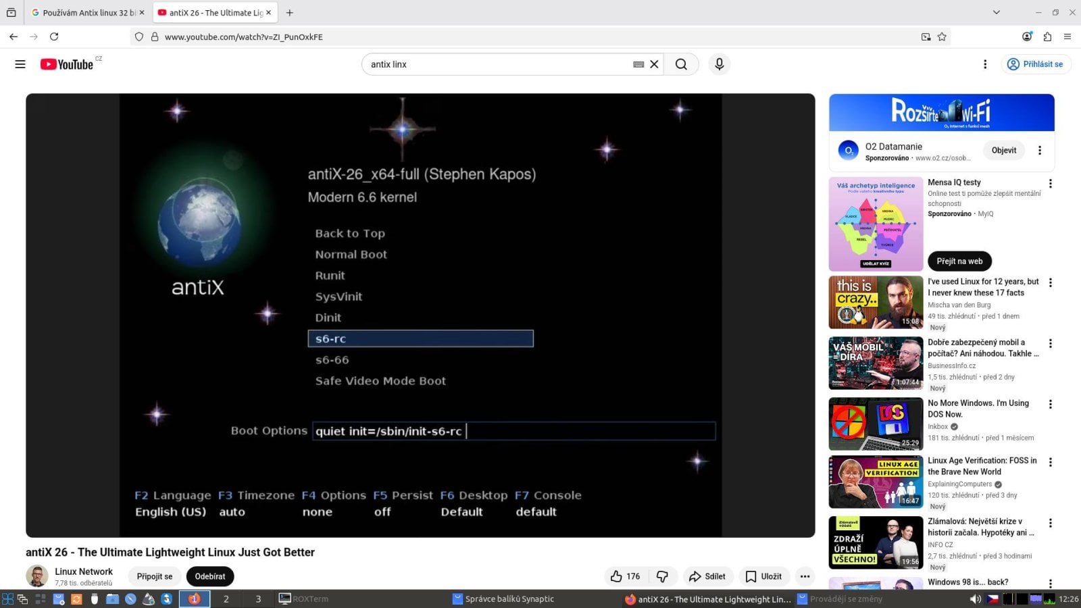Open 'I've used Linux for 12 years' thumbnail

(x=876, y=302)
